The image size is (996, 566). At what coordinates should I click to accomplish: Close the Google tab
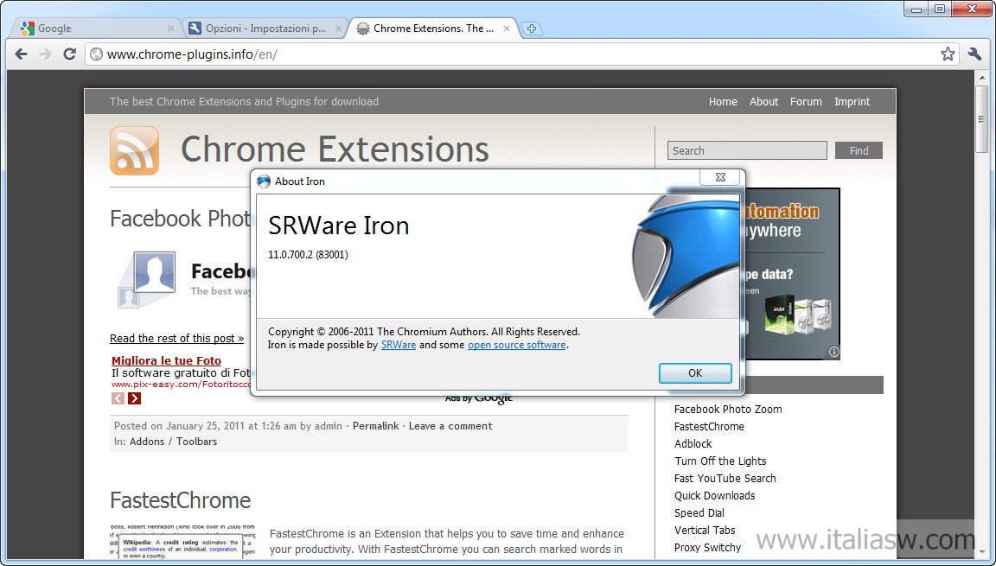(x=171, y=29)
